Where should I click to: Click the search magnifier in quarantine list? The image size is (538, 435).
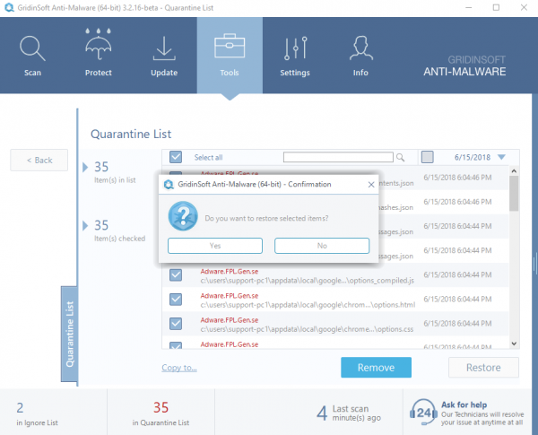coord(400,158)
